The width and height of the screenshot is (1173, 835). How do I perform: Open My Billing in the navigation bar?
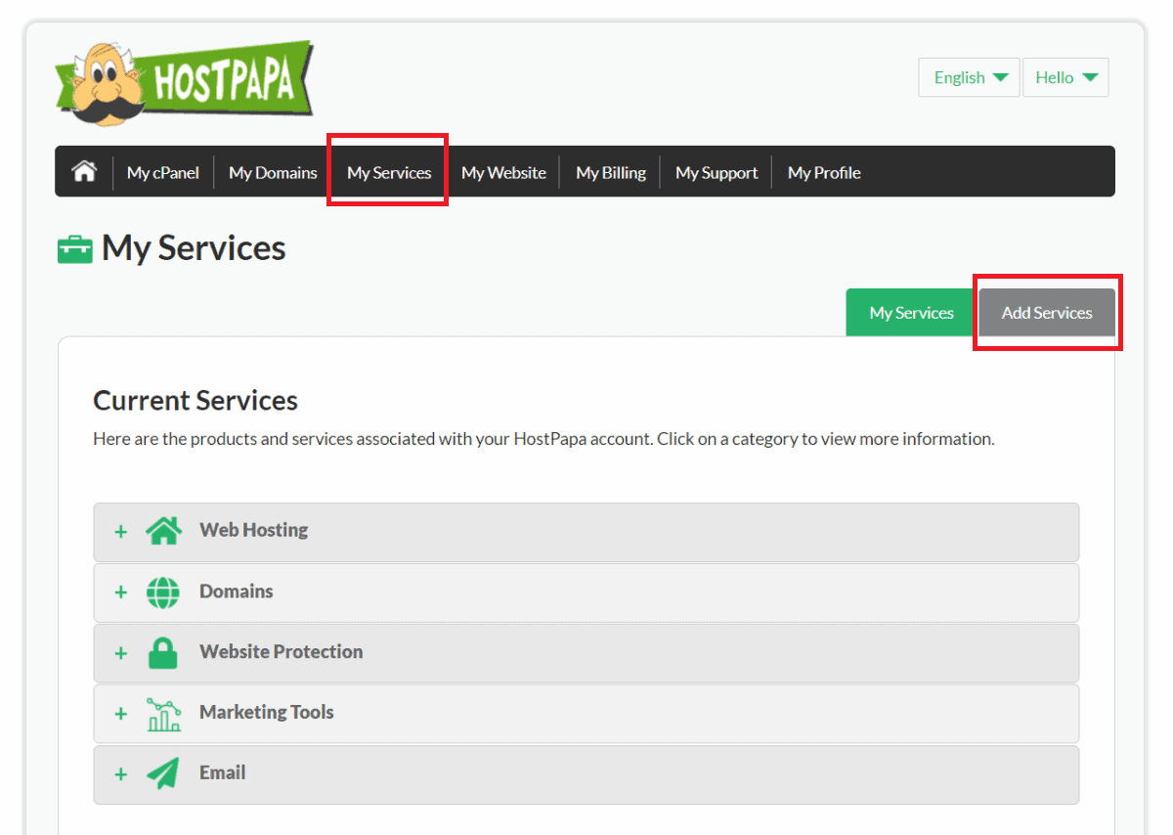611,172
